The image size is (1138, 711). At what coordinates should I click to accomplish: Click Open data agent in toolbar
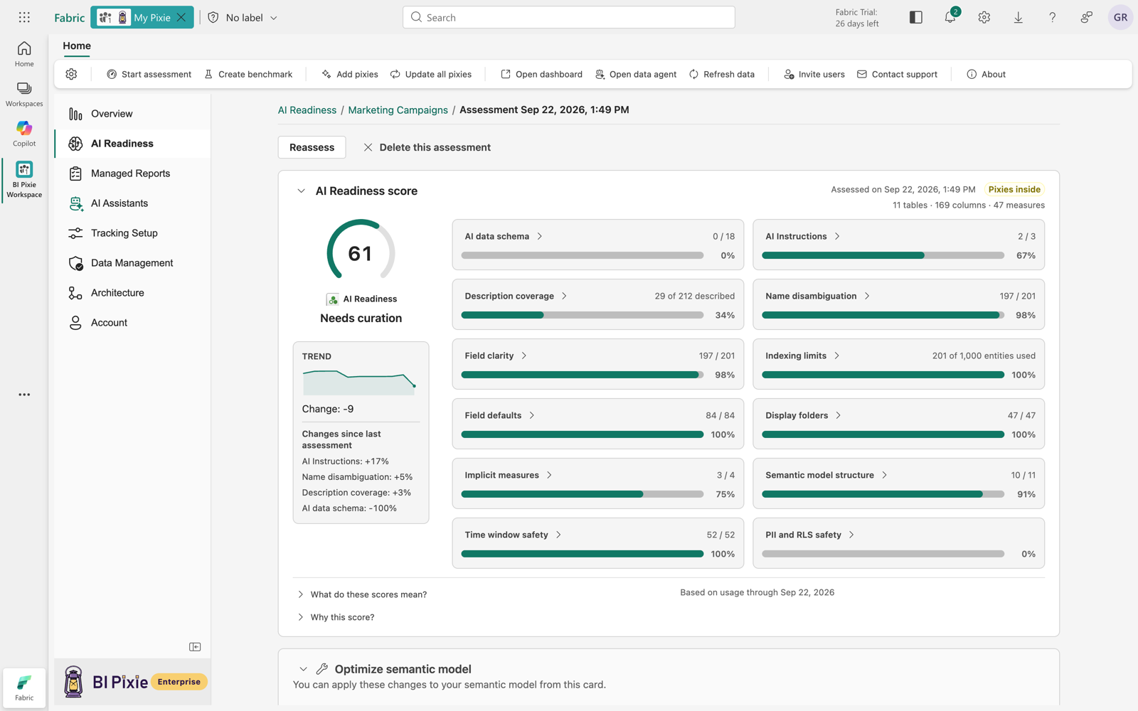pos(635,74)
